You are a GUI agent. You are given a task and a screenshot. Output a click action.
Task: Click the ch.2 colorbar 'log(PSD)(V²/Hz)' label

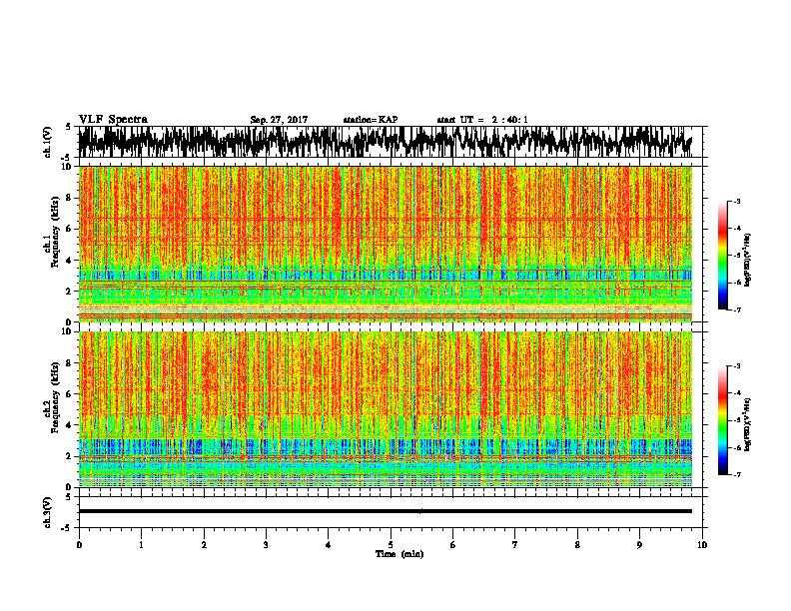747,424
